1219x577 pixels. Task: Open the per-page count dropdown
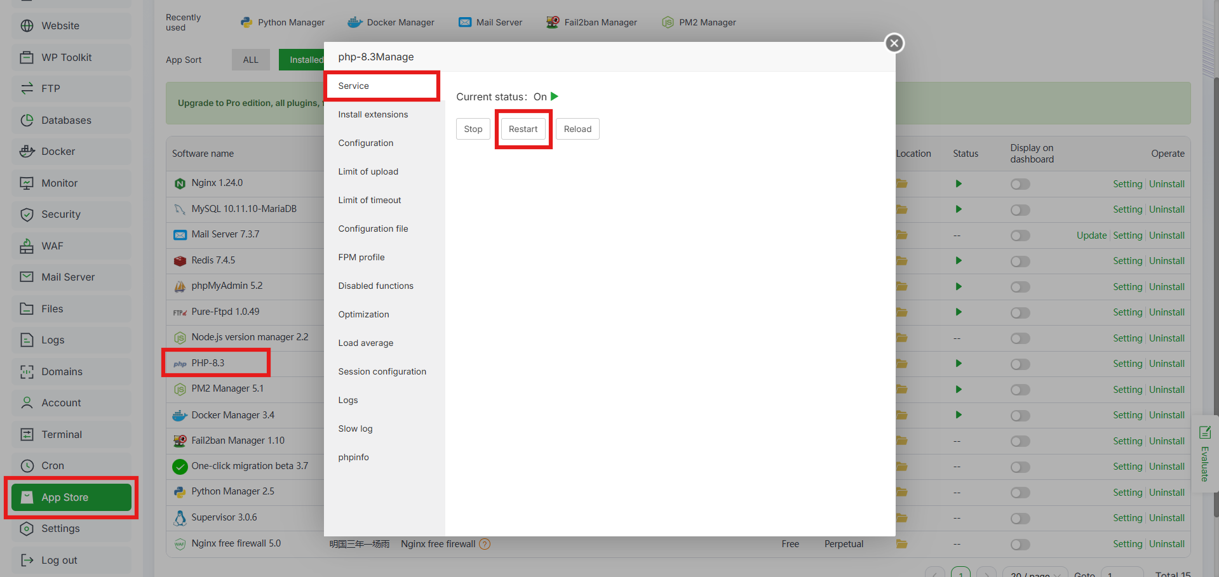(x=1035, y=573)
